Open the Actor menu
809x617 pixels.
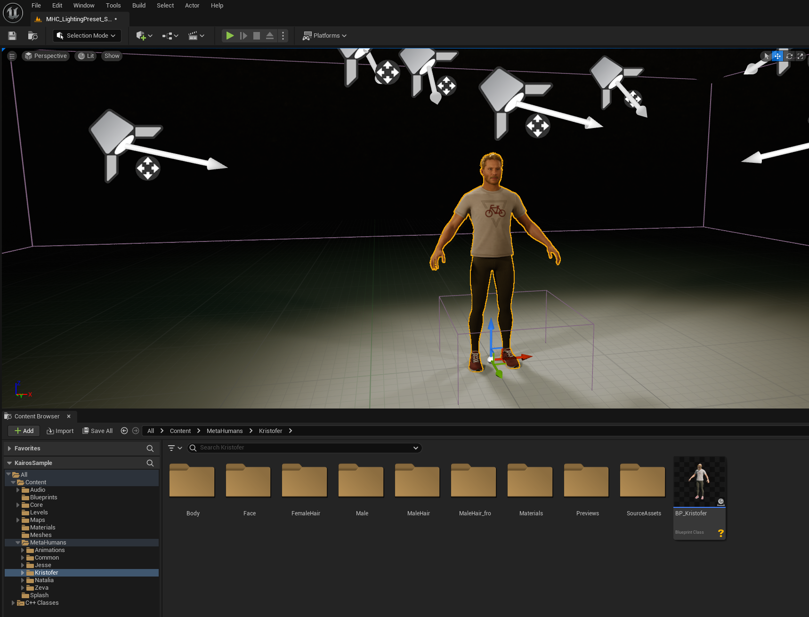[x=192, y=6]
